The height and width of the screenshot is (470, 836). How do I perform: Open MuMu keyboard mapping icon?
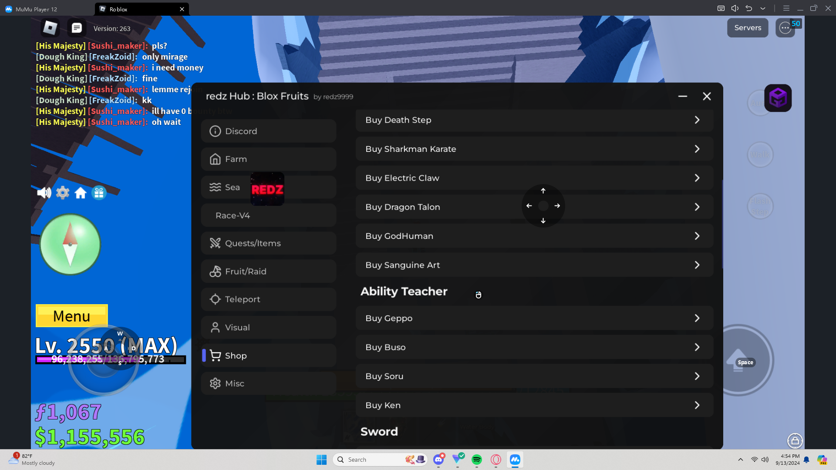[721, 8]
